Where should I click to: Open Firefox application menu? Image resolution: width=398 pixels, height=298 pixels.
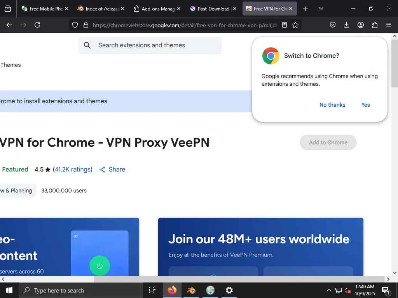[x=389, y=25]
